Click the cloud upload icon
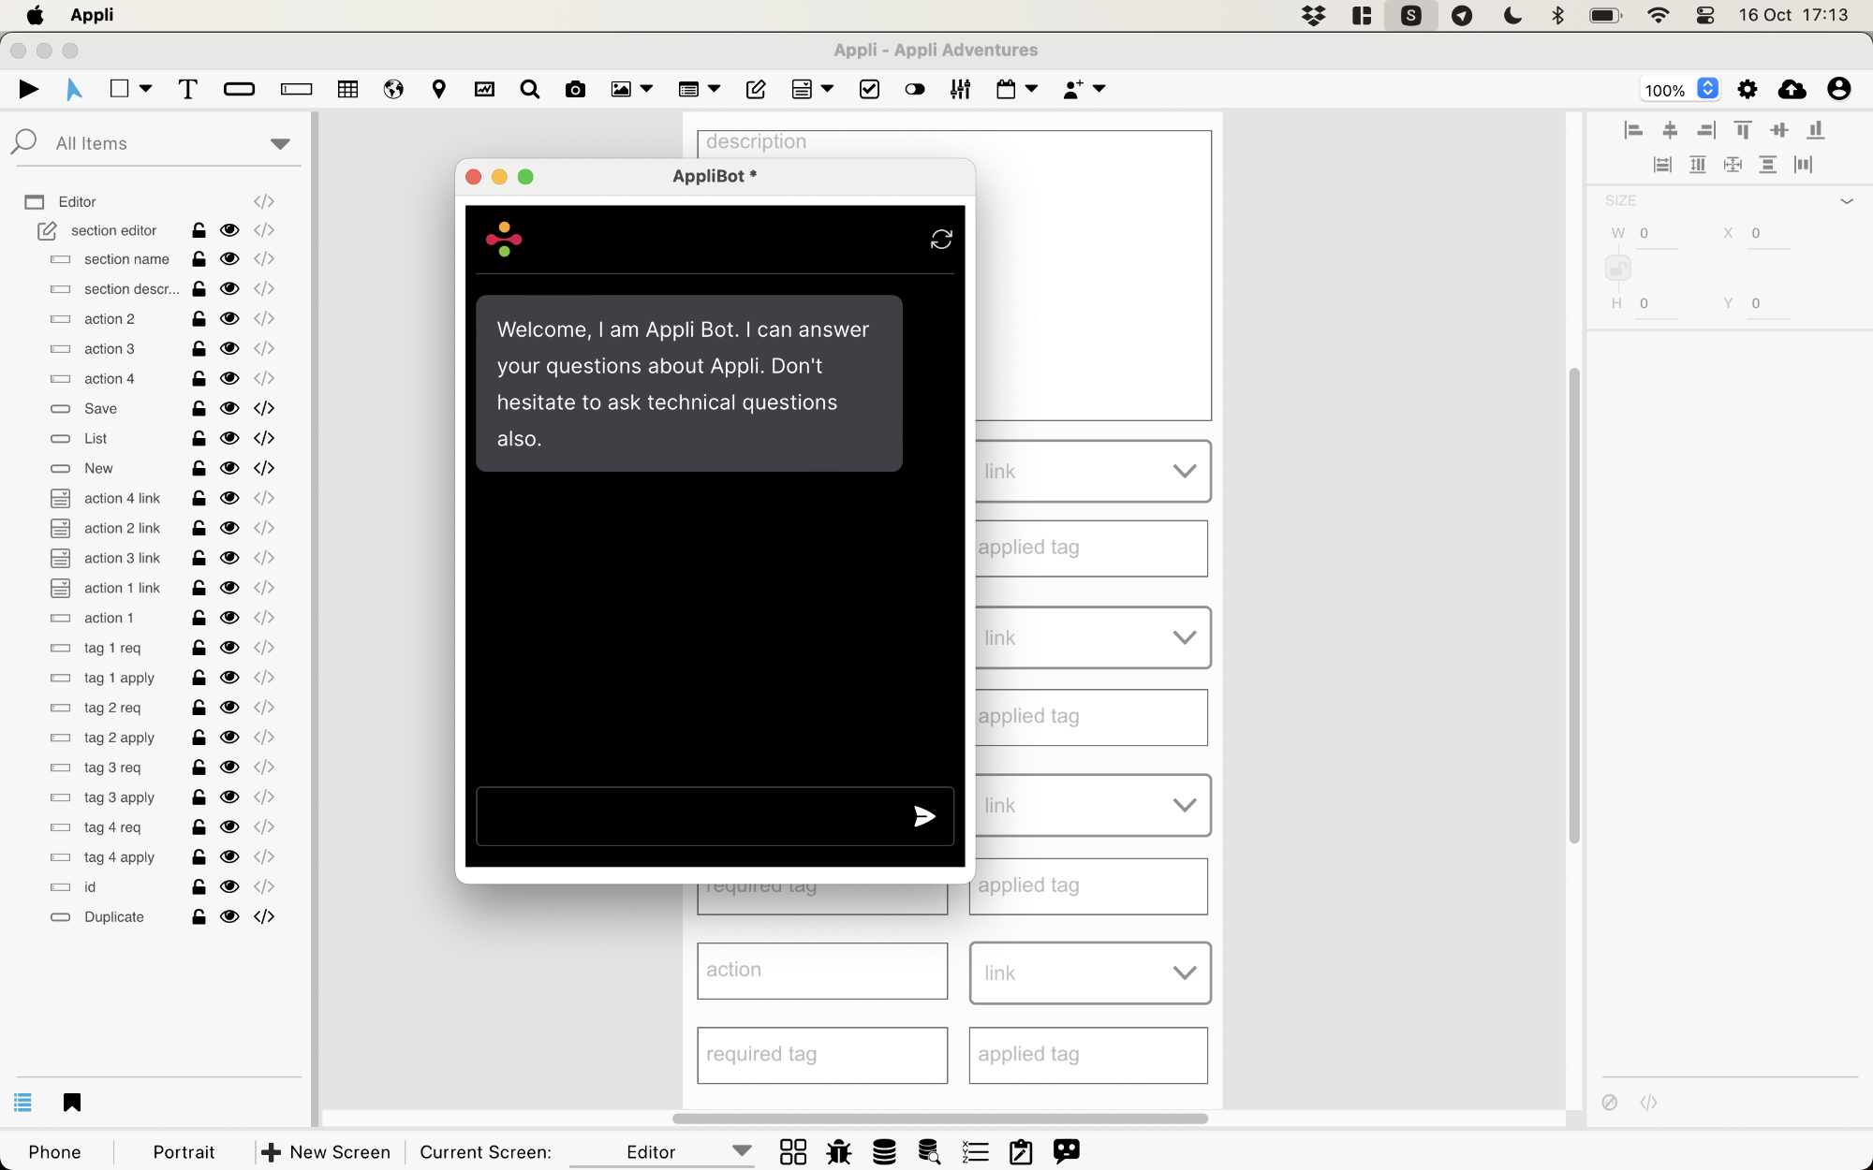The image size is (1873, 1170). (x=1792, y=89)
